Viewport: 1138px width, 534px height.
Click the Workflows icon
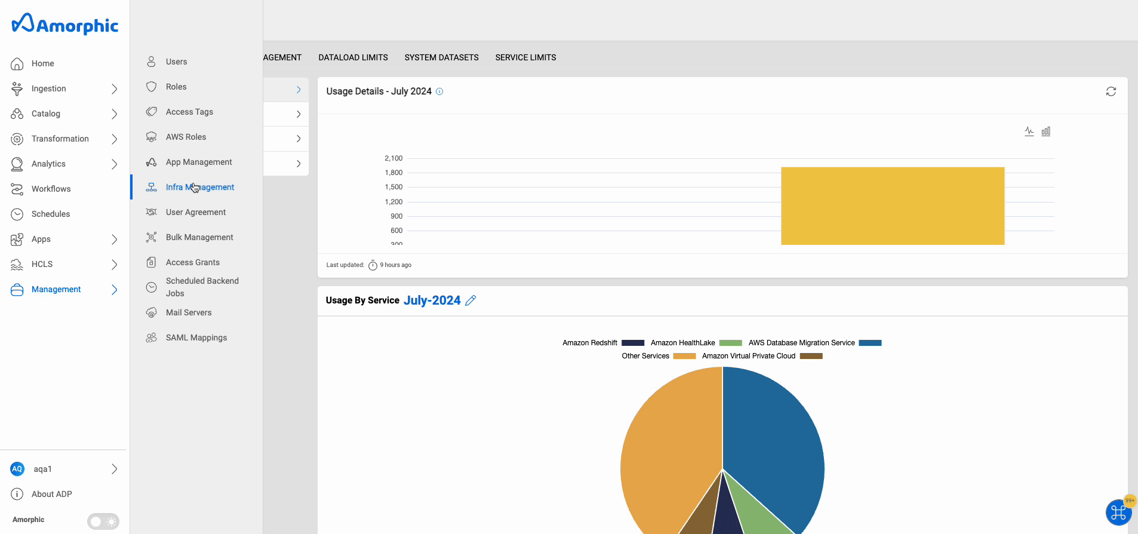(17, 189)
